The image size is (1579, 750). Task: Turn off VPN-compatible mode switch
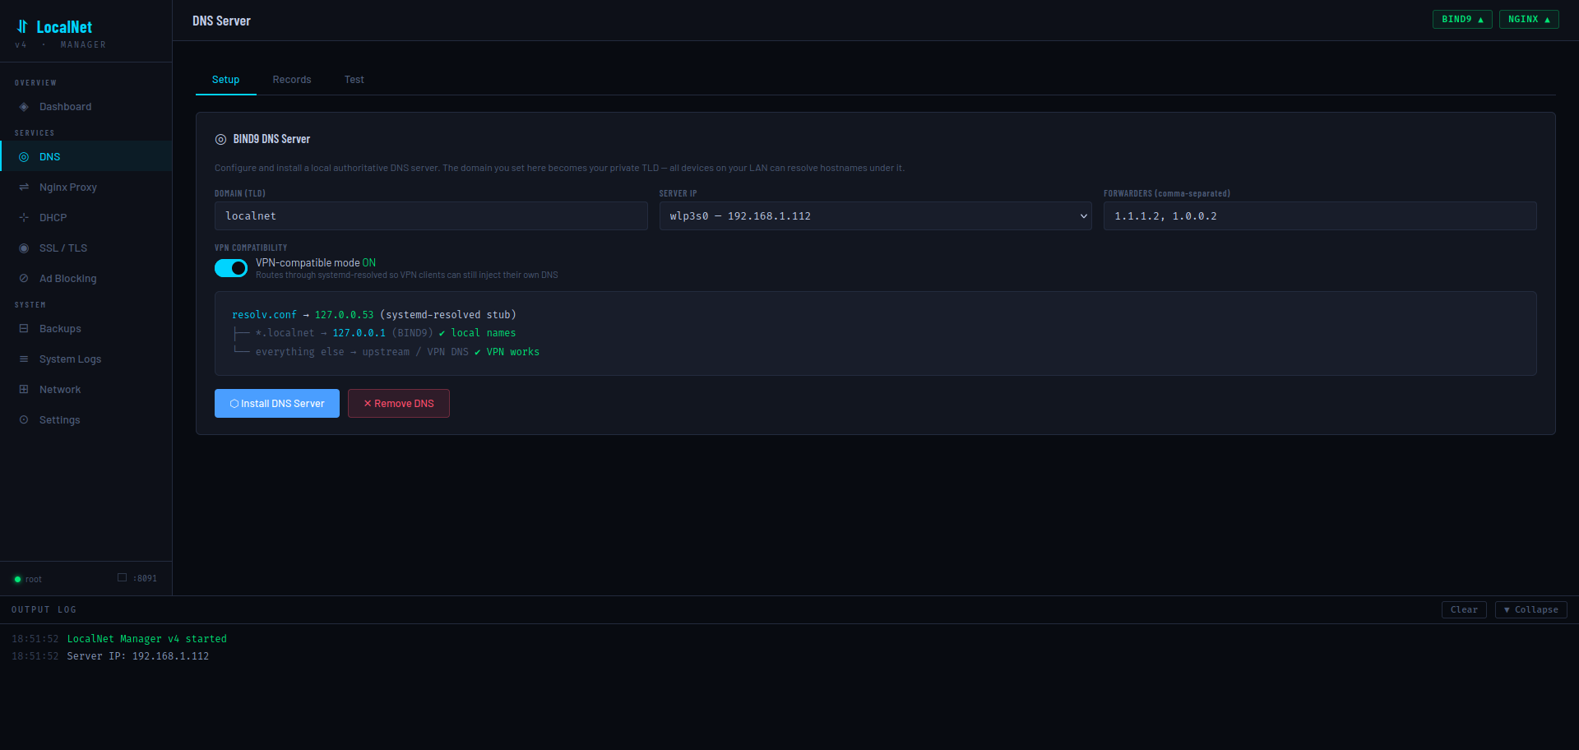click(x=231, y=268)
